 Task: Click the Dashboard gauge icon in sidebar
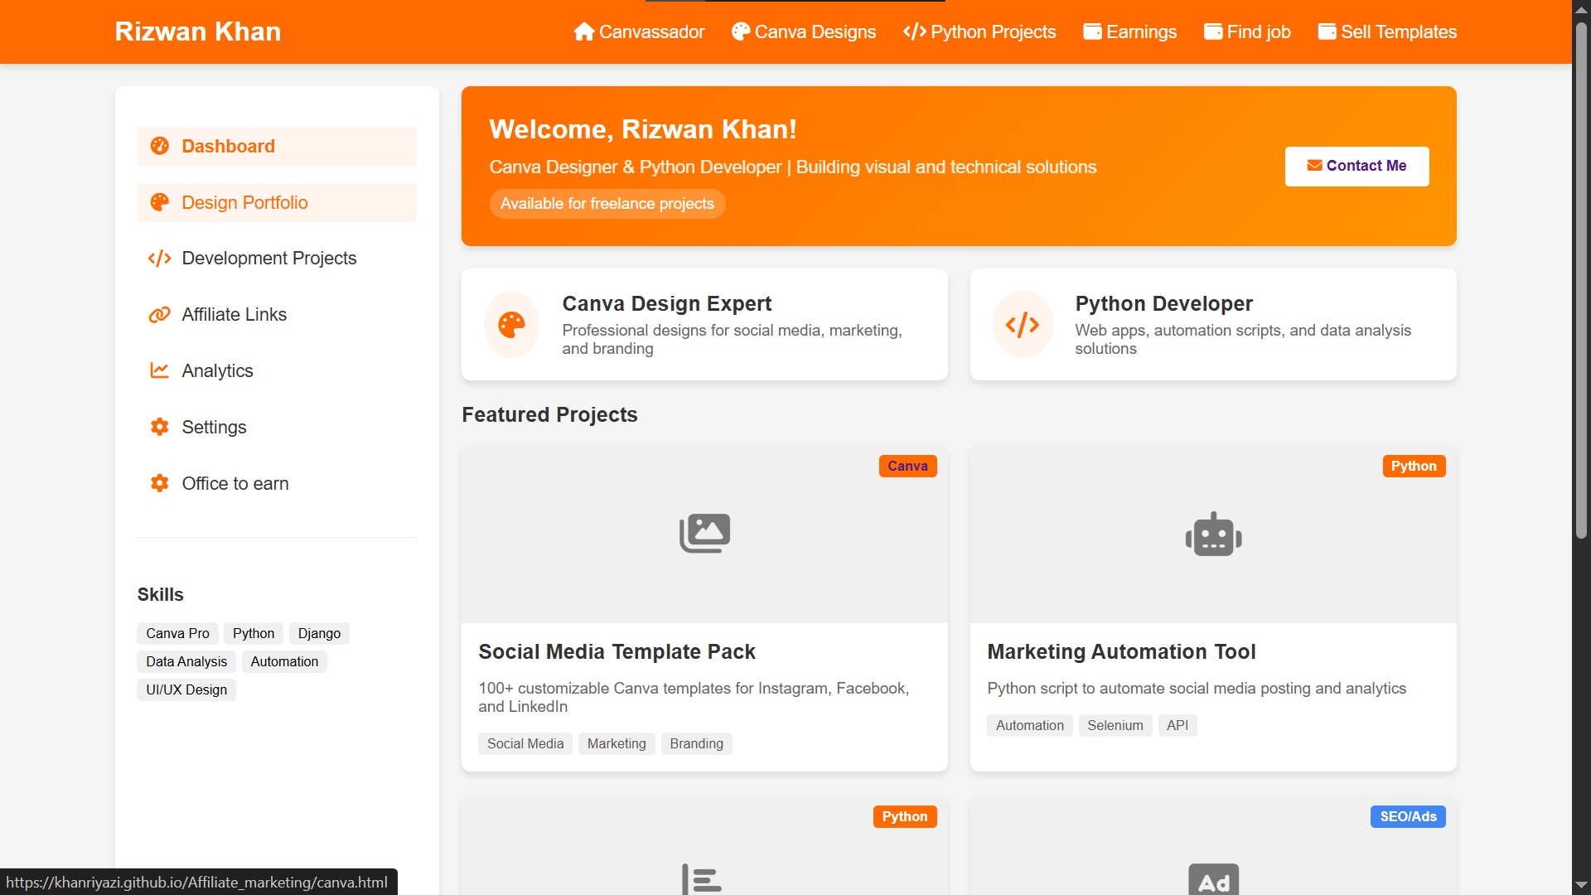coord(159,147)
